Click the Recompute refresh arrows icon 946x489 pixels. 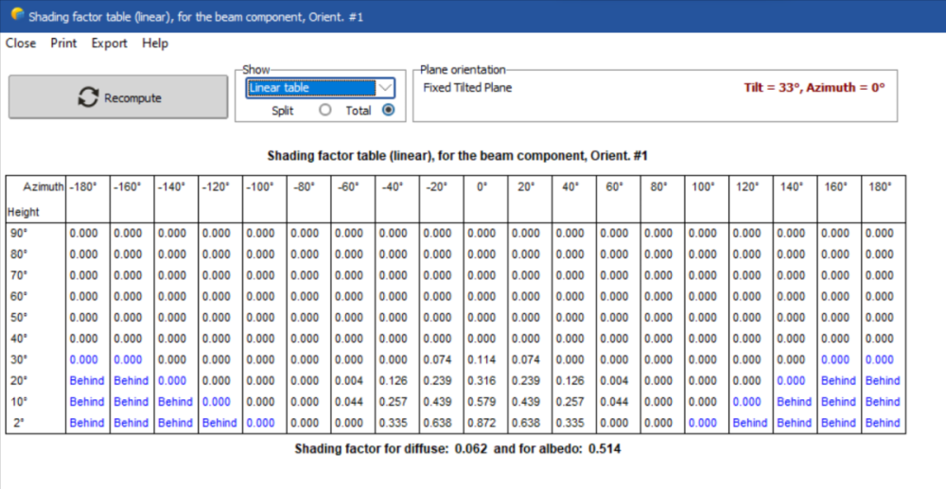tap(88, 97)
